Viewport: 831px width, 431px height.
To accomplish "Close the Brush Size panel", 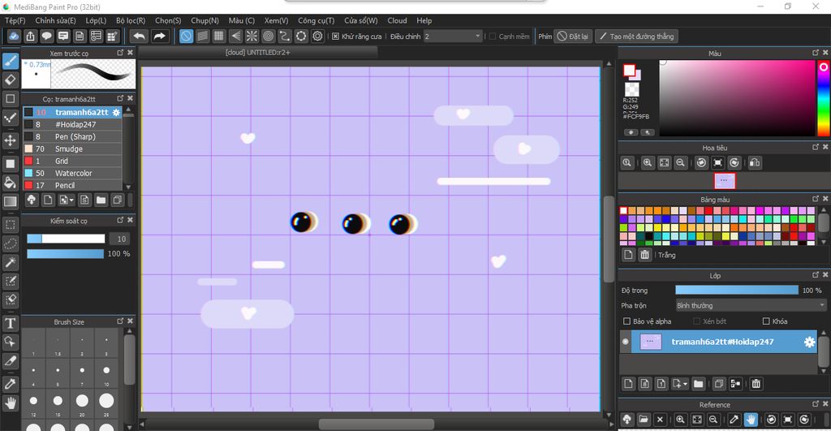I will click(130, 321).
